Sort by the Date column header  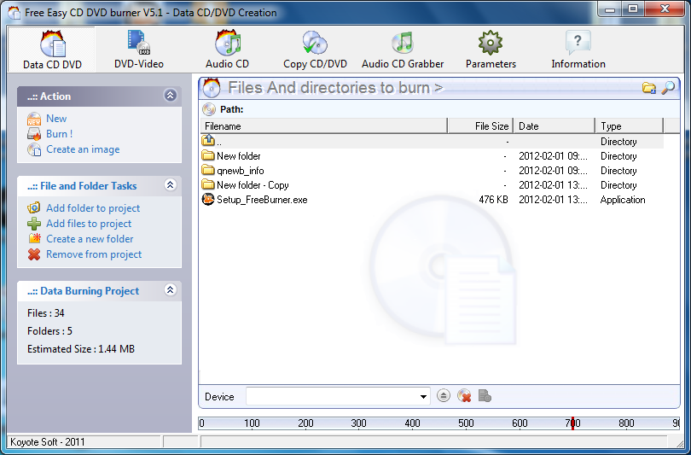pos(555,126)
